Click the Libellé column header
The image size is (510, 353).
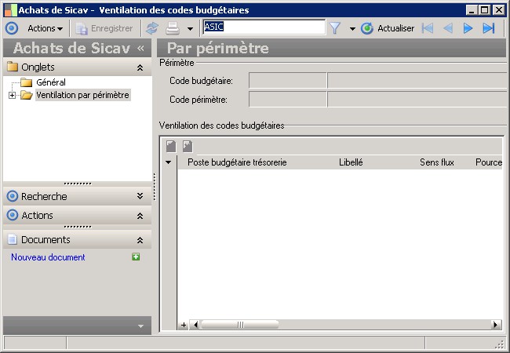pos(351,162)
